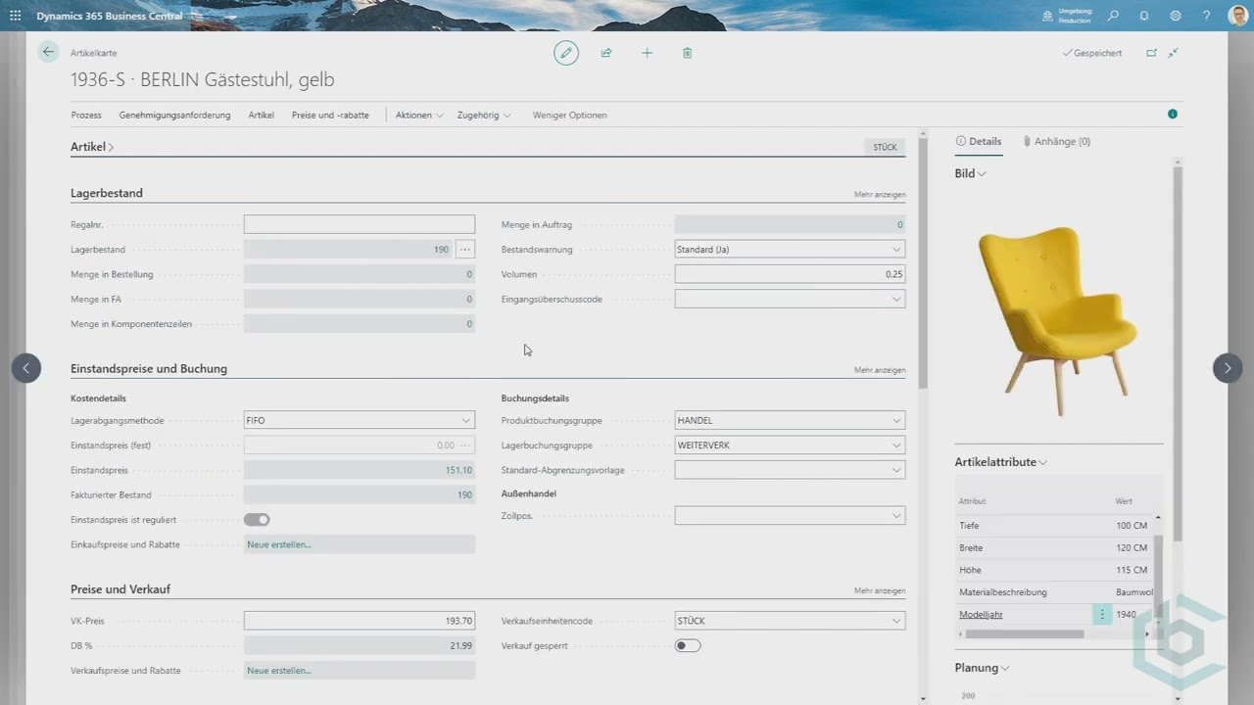Click the search magnifier icon

coord(1113,16)
